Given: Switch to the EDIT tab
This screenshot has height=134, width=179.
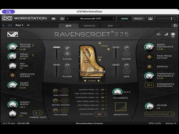Looking at the screenshot, I should coord(69,26).
